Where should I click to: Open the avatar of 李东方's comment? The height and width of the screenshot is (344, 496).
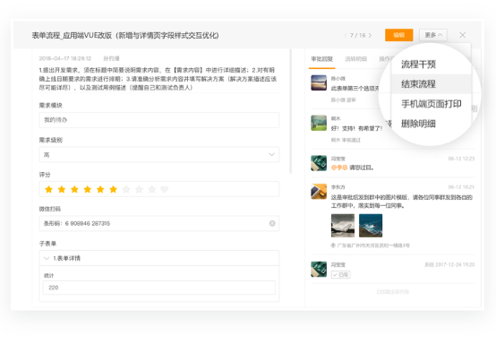coord(319,192)
